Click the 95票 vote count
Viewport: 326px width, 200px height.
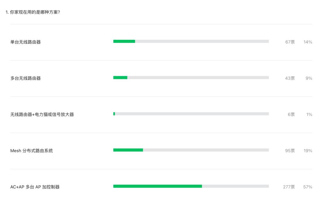[290, 151]
